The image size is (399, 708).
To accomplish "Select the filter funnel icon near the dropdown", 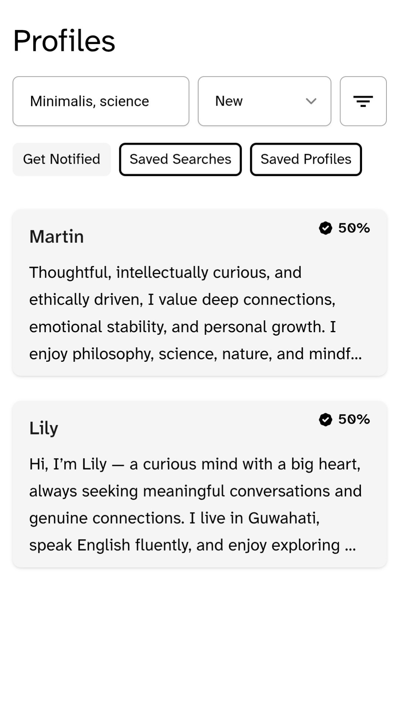I will pos(363,101).
